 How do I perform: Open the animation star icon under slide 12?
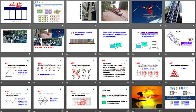pyautogui.click(x=166, y=54)
